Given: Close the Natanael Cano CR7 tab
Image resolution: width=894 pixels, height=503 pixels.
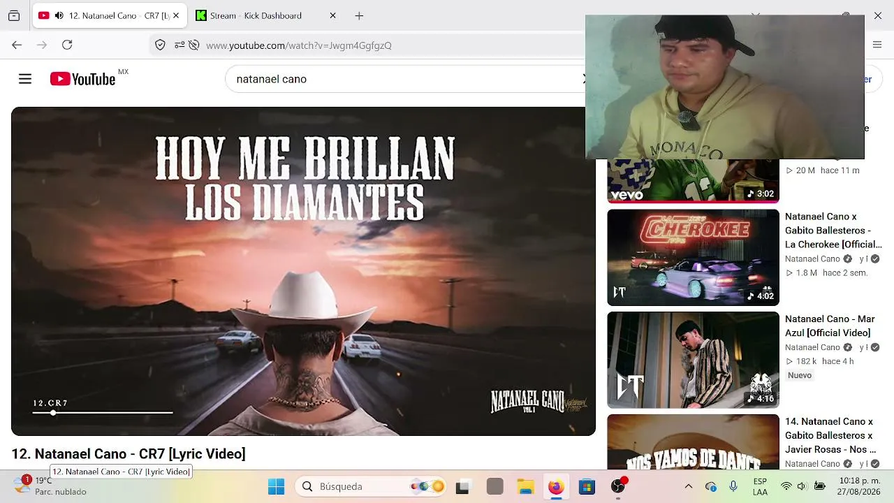Looking at the screenshot, I should (x=175, y=15).
